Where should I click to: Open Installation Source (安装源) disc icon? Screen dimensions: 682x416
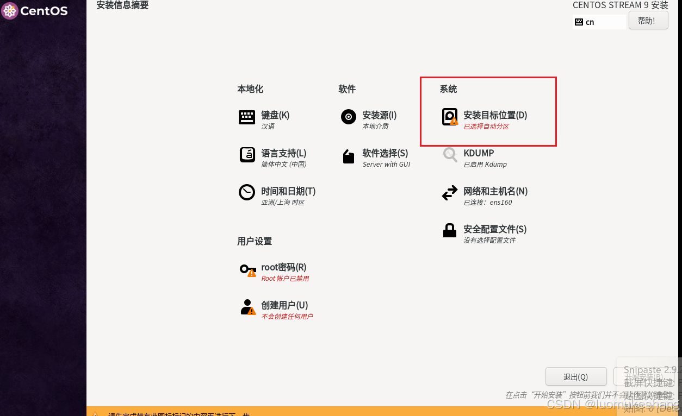[x=349, y=117]
